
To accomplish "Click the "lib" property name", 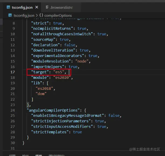I will tap(37, 83).
